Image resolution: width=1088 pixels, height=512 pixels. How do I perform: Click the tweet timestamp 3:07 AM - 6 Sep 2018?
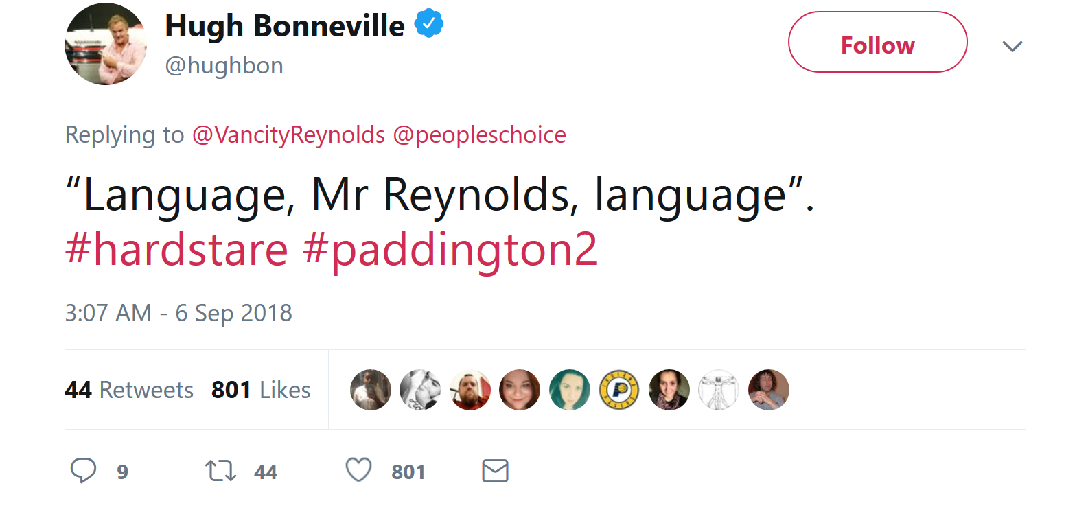pos(178,313)
